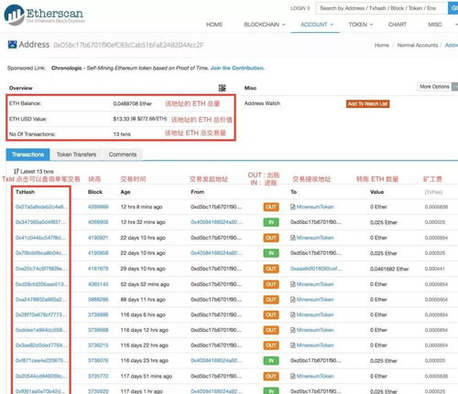Select the Transactions tab
This screenshot has width=458, height=394.
pyautogui.click(x=27, y=154)
